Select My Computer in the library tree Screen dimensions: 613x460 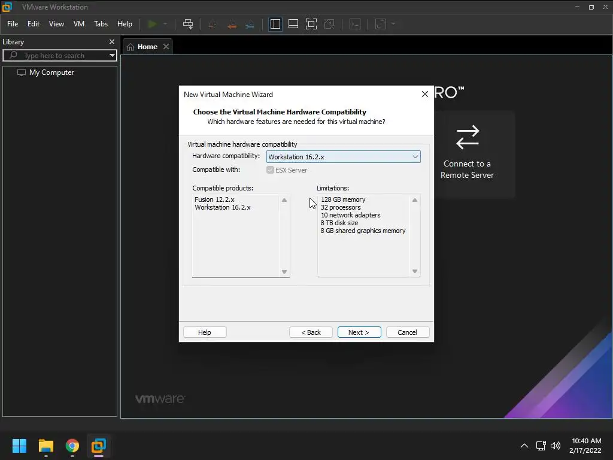pyautogui.click(x=51, y=72)
